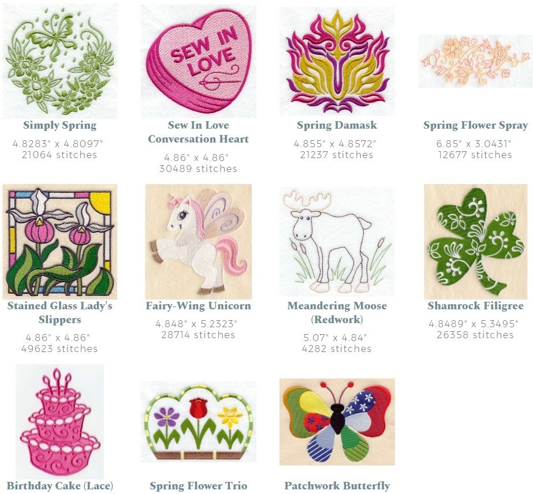
Task: Click the Patchwork Butterfly title link
Action: pyautogui.click(x=337, y=486)
